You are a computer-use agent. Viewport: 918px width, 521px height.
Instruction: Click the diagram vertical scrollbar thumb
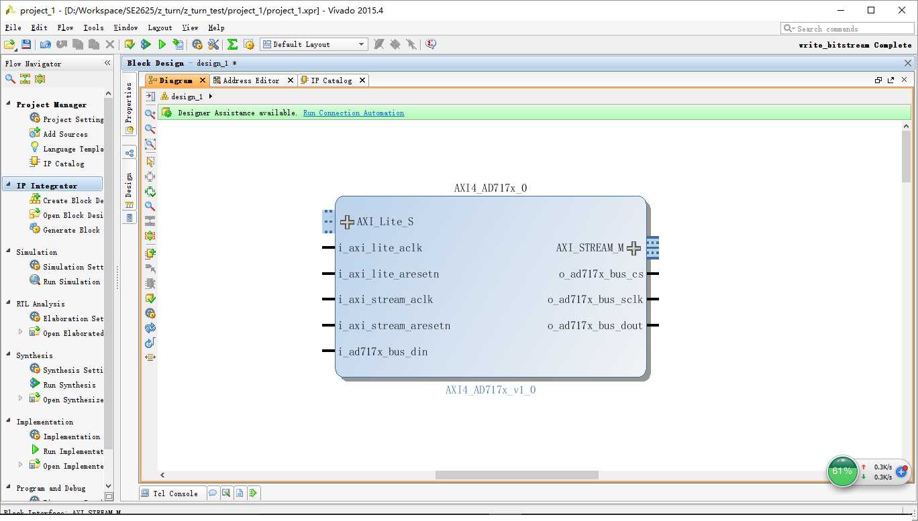(906, 156)
